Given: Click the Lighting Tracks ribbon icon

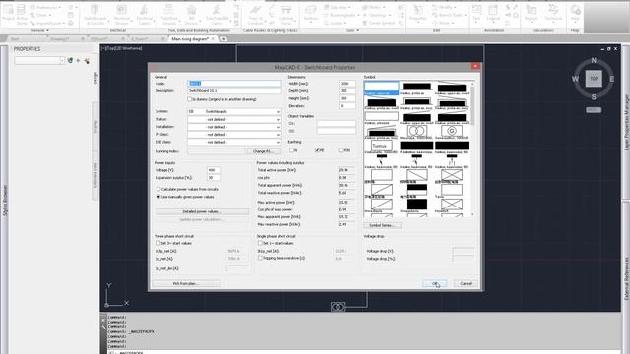Looking at the screenshot, I should (285, 14).
